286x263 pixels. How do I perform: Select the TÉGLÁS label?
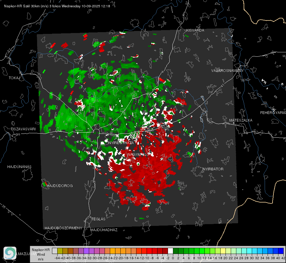click(98, 219)
